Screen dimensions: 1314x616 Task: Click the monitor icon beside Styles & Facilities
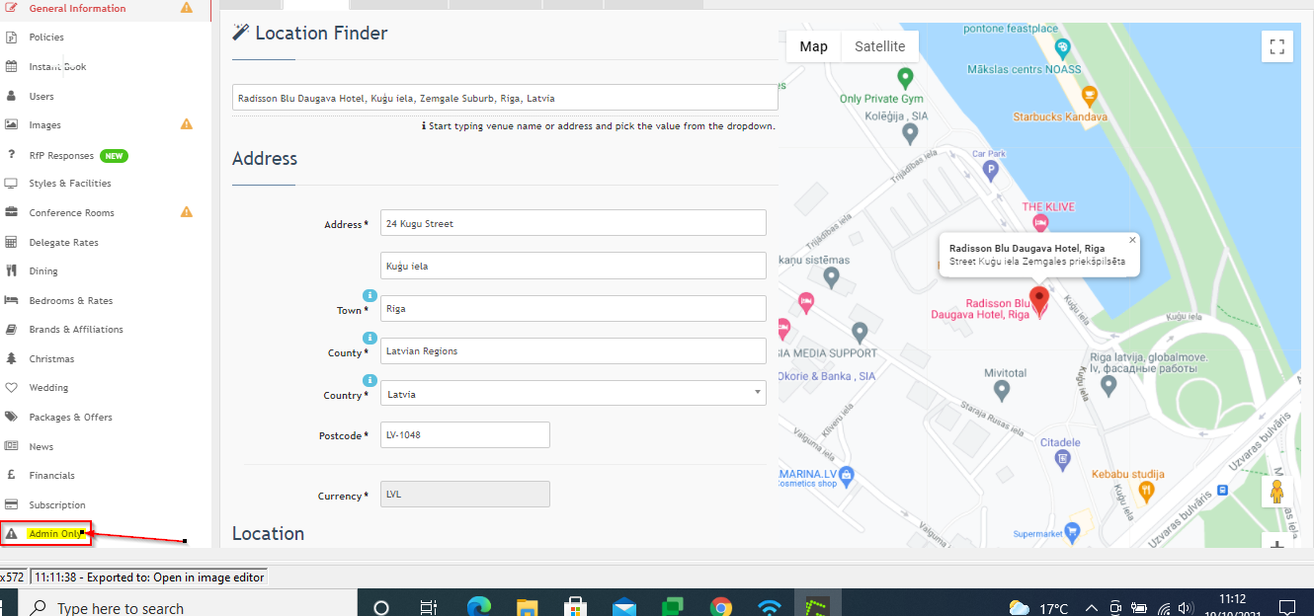click(x=11, y=184)
